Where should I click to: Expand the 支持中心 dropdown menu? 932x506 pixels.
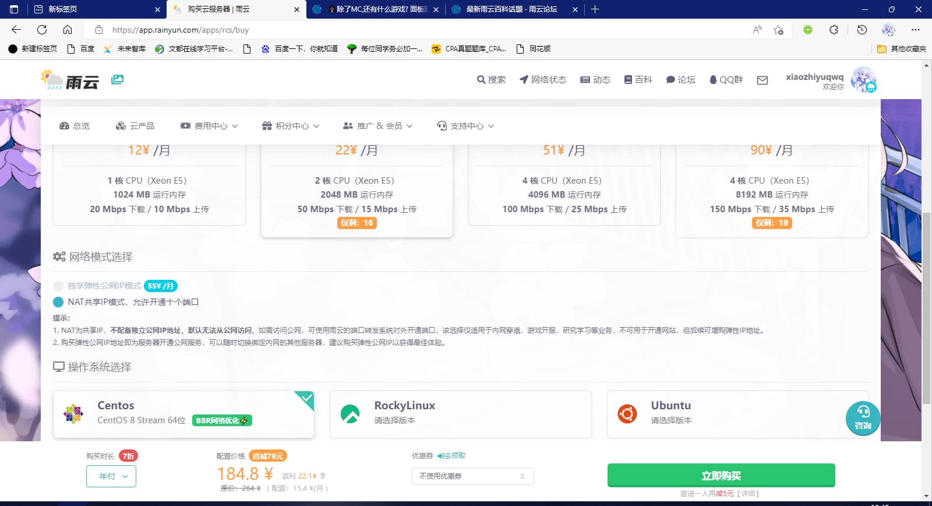465,126
